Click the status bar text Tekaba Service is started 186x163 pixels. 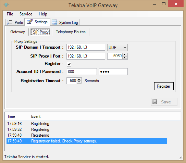pyautogui.click(x=27, y=157)
